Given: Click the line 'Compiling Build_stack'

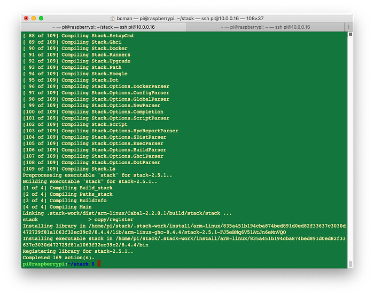Looking at the screenshot, I should coord(68,188).
